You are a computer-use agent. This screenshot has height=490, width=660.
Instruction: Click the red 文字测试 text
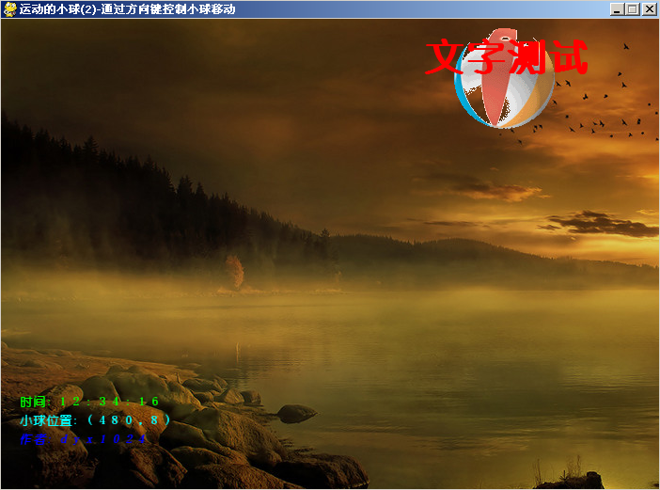pos(507,56)
